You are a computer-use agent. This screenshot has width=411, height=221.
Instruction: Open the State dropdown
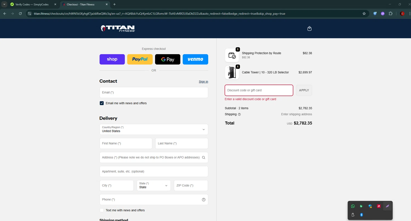tap(154, 185)
